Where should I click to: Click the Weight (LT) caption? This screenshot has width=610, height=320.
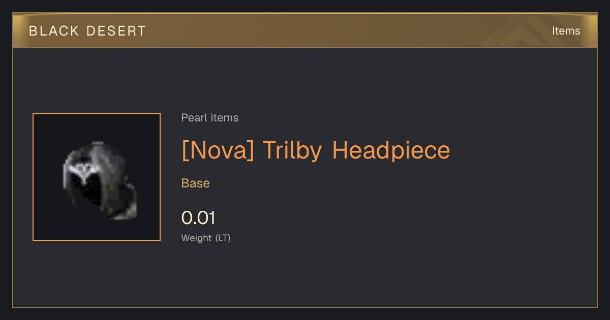pos(206,238)
